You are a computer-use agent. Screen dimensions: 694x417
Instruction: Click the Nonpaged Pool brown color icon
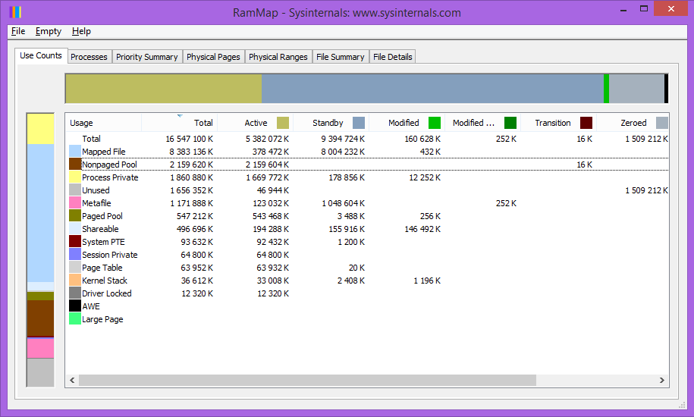75,165
